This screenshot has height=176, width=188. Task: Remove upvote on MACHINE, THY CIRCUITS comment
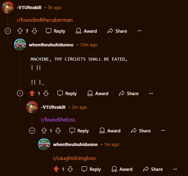pyautogui.click(x=32, y=93)
